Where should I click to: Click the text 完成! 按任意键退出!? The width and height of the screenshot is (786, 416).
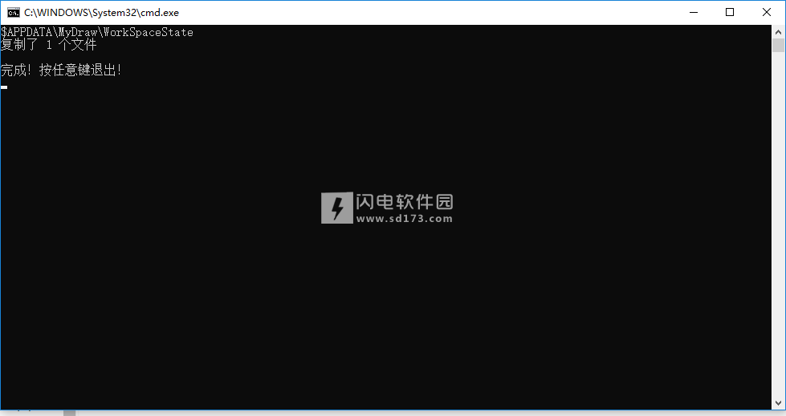coord(61,70)
